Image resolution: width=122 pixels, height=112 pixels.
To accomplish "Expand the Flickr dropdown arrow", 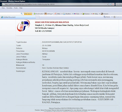I will click(81, 14).
